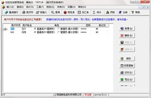
Task: Open 阳性表 positive table
Action: tap(69, 12)
